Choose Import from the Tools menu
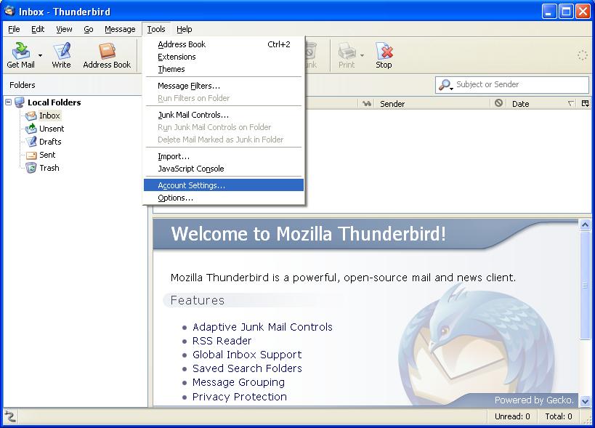 coord(224,156)
